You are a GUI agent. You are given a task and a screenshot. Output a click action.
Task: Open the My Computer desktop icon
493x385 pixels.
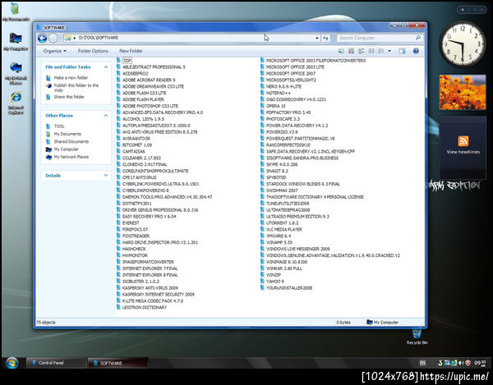click(16, 42)
